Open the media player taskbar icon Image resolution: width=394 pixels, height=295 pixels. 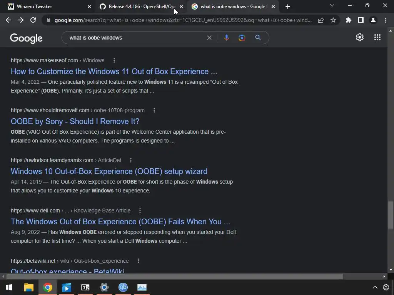click(x=66, y=287)
